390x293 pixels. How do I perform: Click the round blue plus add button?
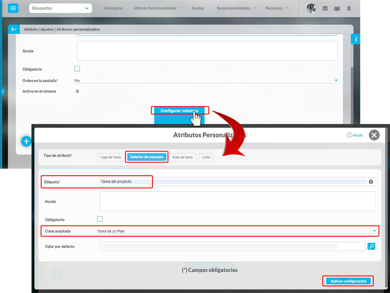pyautogui.click(x=26, y=141)
